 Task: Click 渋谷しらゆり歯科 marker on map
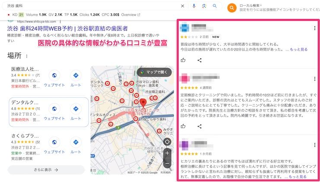coord(135,119)
